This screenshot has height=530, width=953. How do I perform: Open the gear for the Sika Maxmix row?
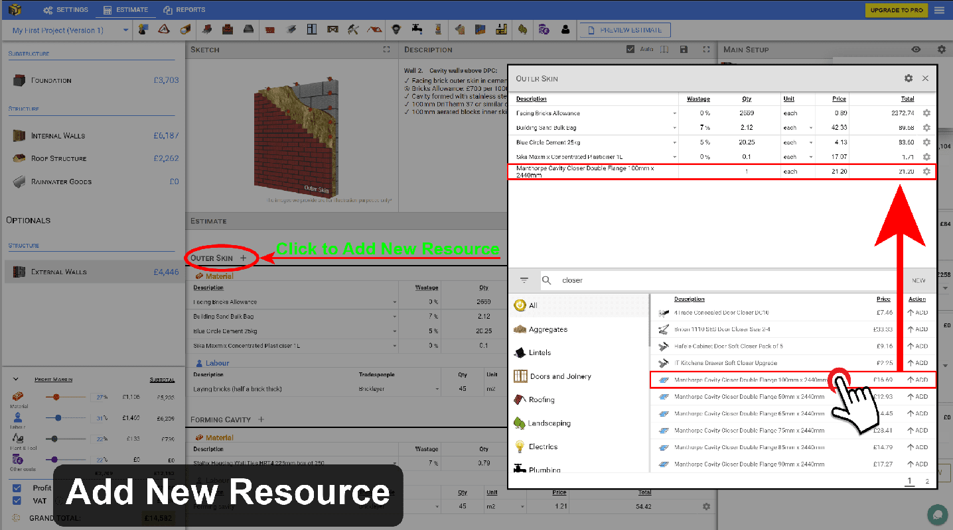pyautogui.click(x=926, y=157)
